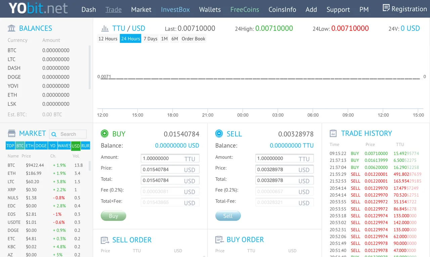Click the Sell Order list icon
Image resolution: width=430 pixels, height=257 pixels.
tap(105, 240)
